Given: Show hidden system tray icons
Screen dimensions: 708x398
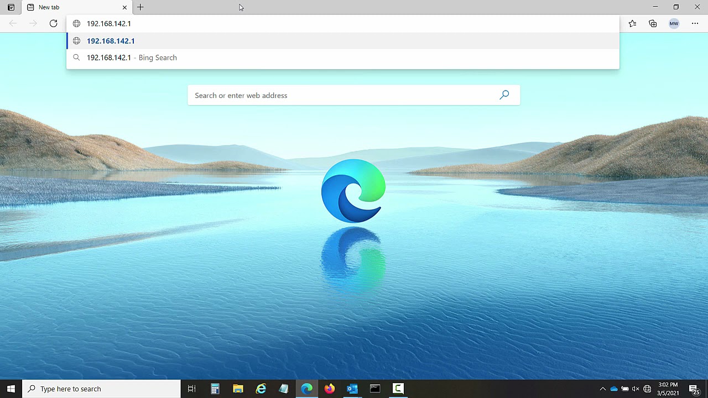Looking at the screenshot, I should pyautogui.click(x=602, y=389).
